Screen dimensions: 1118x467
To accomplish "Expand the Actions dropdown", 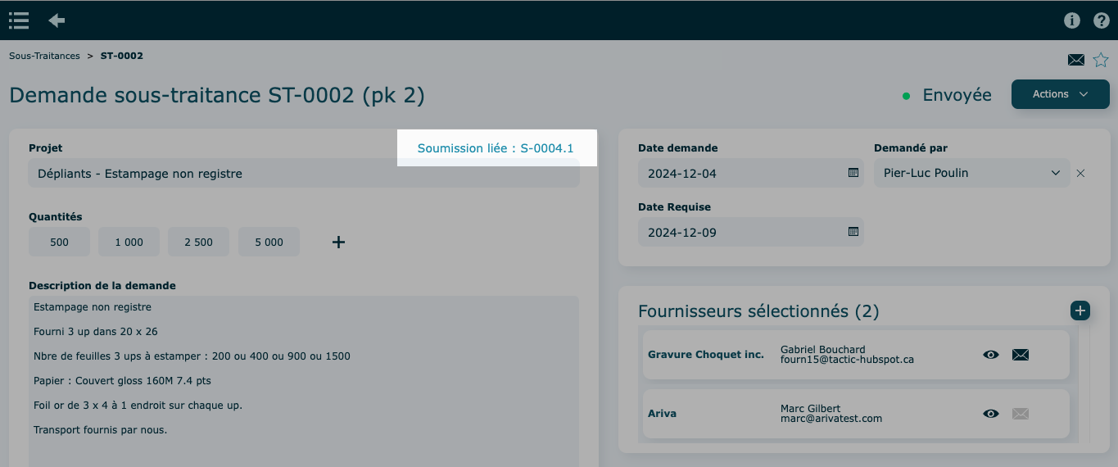I will 1060,94.
